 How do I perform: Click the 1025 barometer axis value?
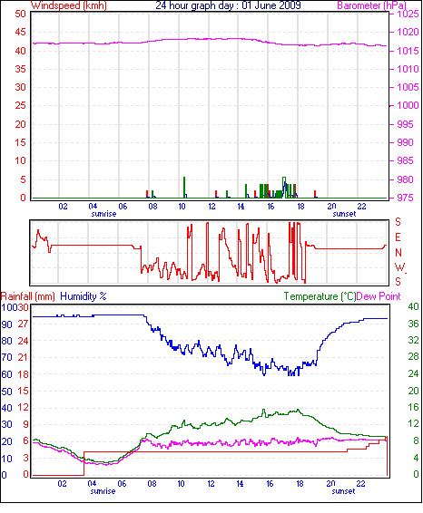click(x=408, y=15)
